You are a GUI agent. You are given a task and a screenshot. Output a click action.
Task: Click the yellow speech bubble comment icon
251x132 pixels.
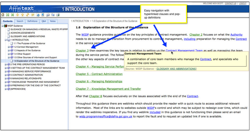(x=32, y=15)
